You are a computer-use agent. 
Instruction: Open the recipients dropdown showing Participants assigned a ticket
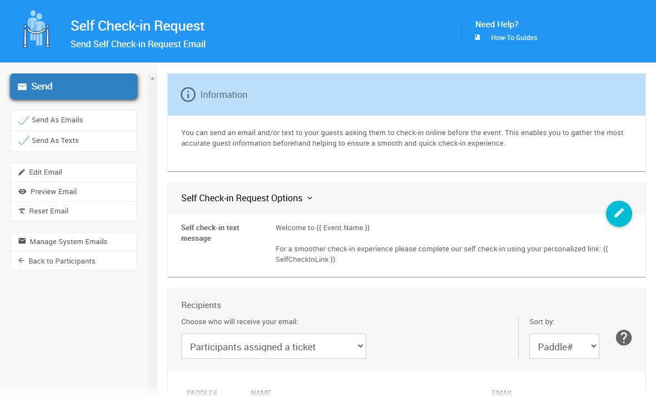click(273, 346)
